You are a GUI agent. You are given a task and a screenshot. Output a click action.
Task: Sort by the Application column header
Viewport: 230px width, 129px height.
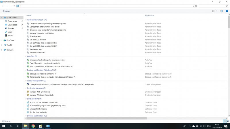coord(149,15)
